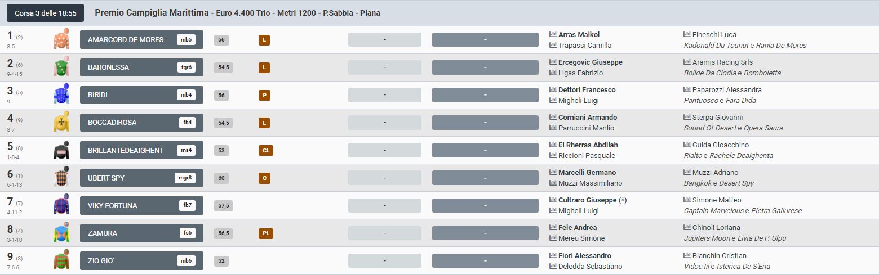Open stats icon beside Muzzi Adriano

(687, 173)
